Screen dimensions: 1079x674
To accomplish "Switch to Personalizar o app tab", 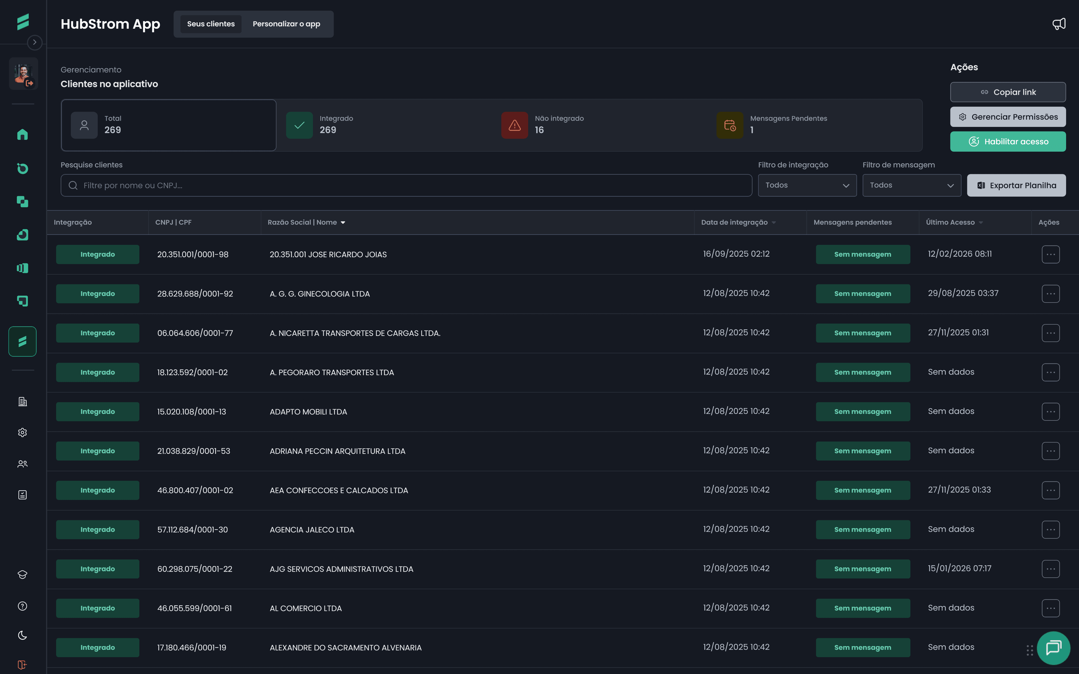I will (x=286, y=24).
